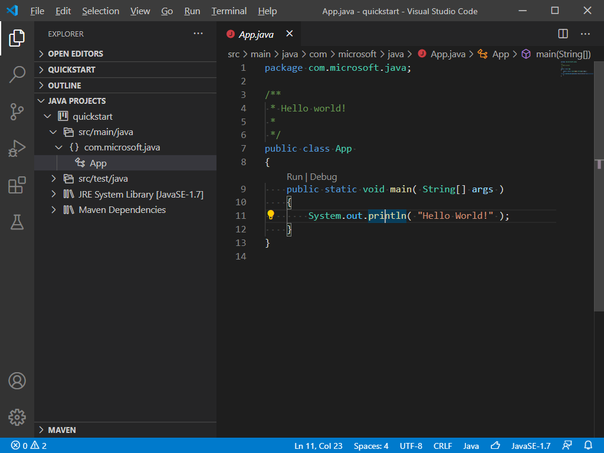Click the lightbulb quick fix icon
The height and width of the screenshot is (453, 604).
point(271,215)
